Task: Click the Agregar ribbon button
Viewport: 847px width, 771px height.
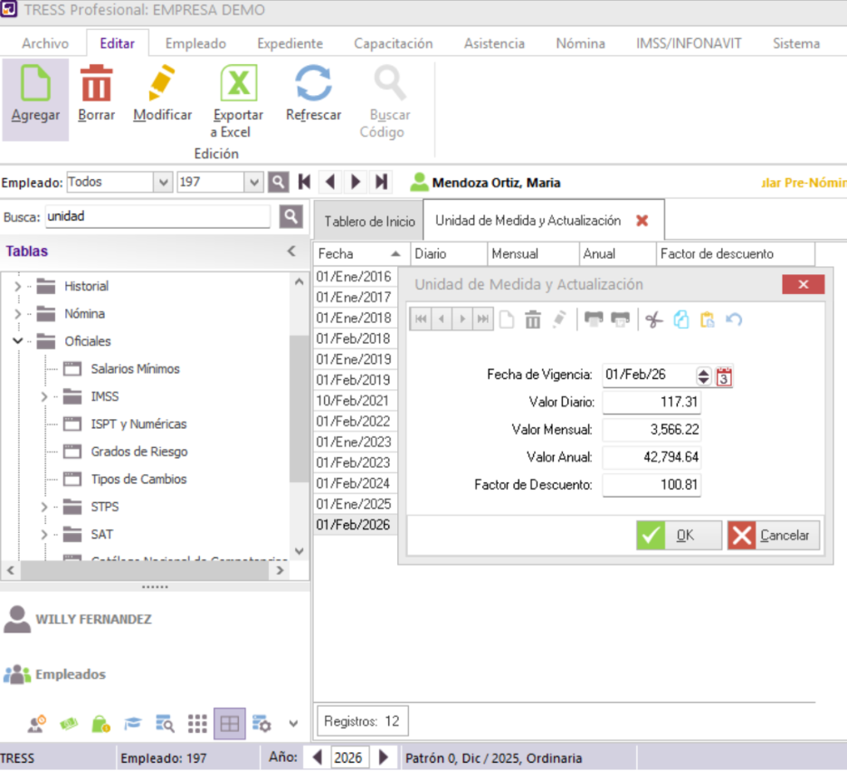Action: [35, 97]
